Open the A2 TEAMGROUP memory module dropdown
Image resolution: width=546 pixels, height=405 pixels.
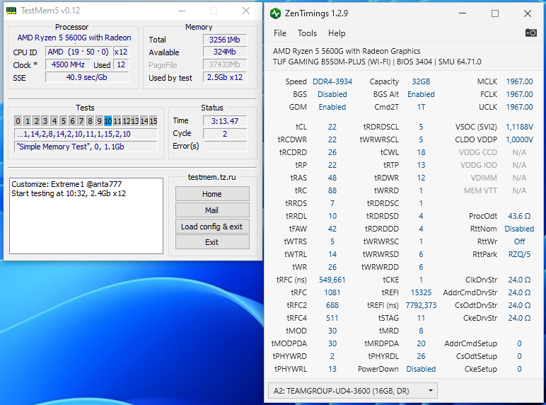pos(352,390)
